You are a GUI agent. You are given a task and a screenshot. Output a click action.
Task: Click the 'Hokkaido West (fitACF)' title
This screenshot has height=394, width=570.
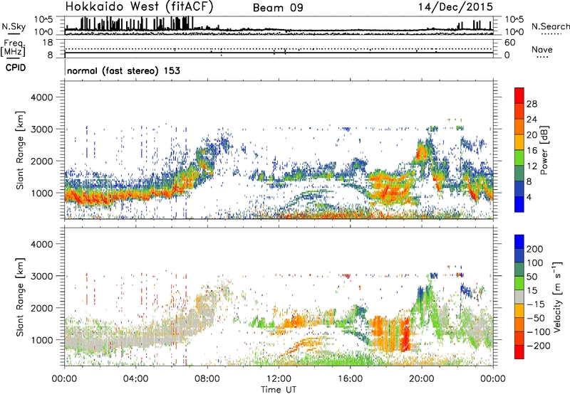pos(139,6)
